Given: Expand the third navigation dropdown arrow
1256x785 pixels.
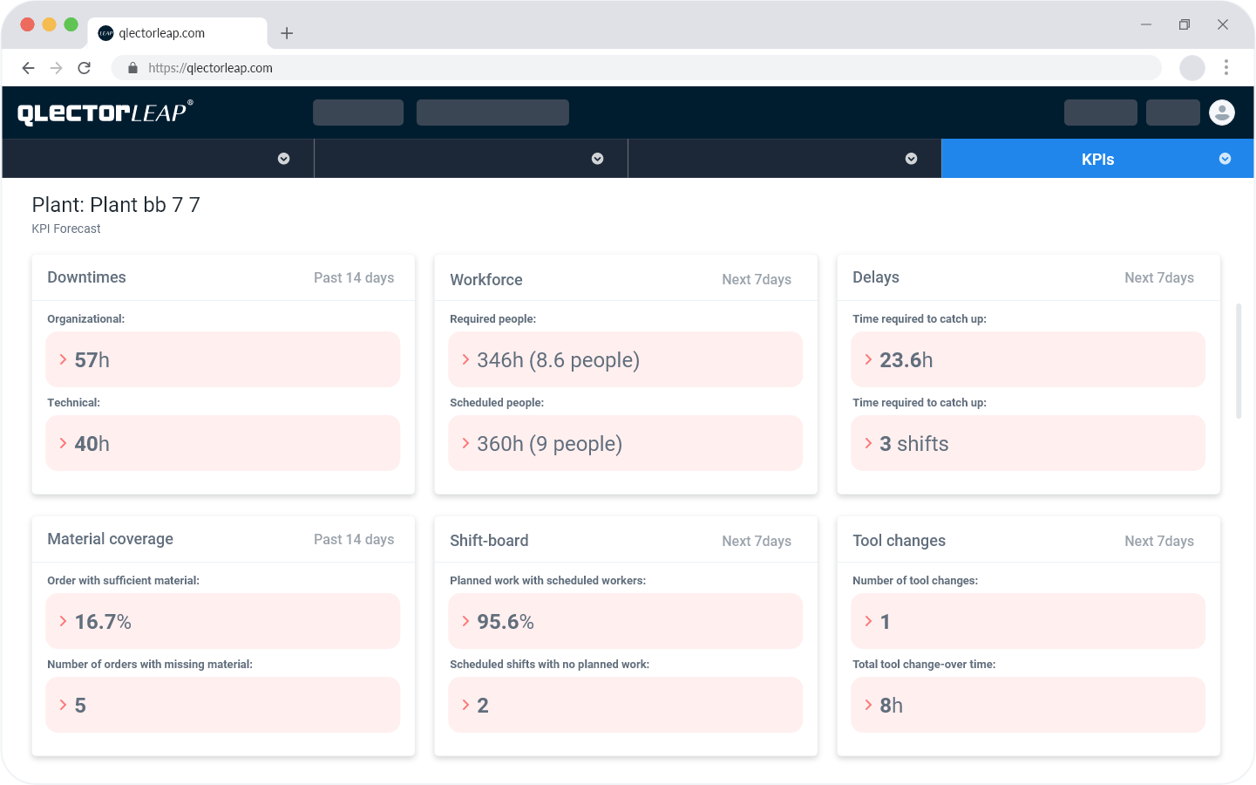Looking at the screenshot, I should pos(911,159).
